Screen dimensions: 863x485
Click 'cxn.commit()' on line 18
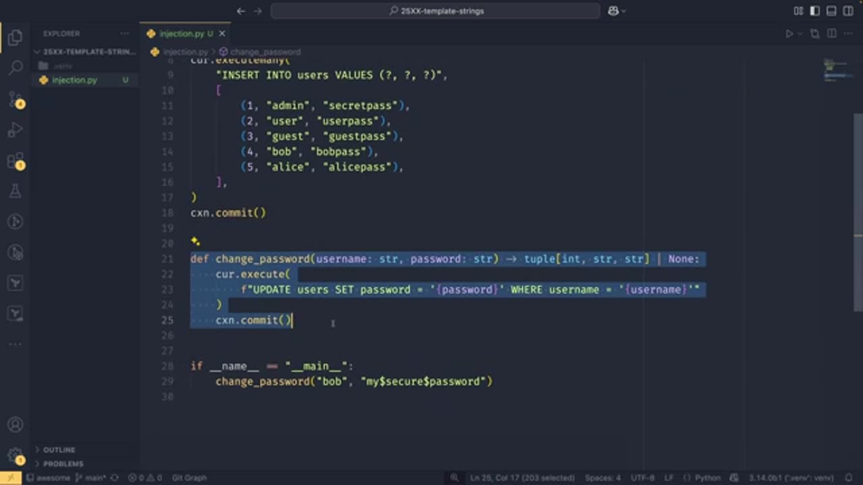coord(229,213)
